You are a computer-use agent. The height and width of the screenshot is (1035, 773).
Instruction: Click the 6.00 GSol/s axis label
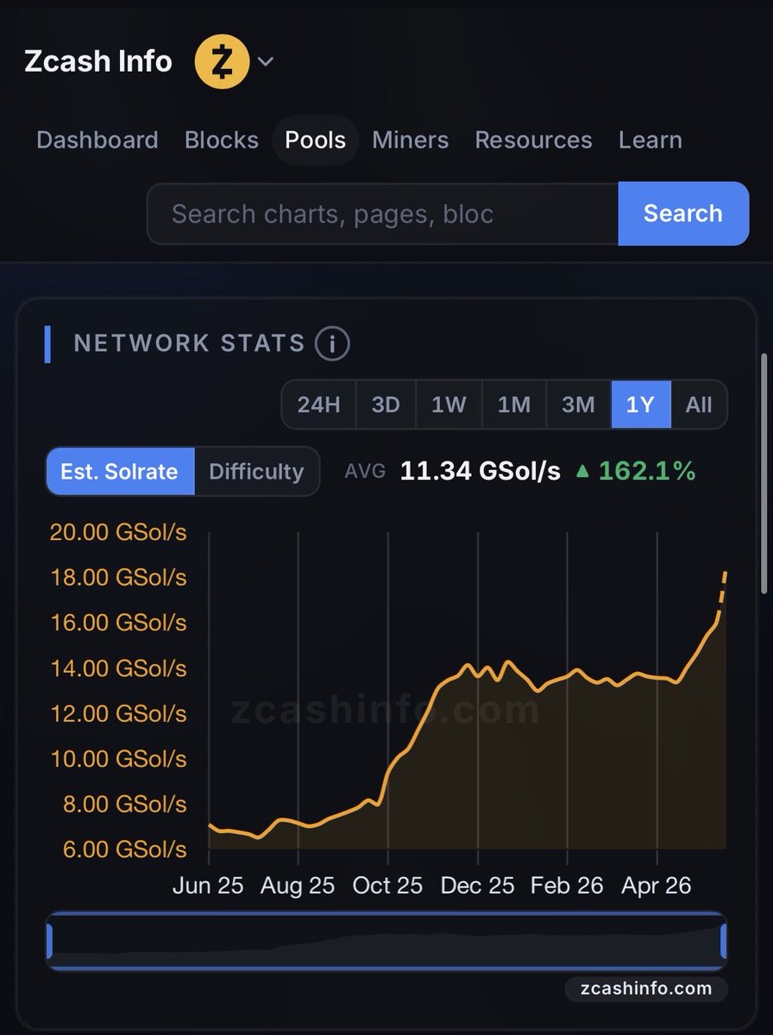[x=125, y=850]
